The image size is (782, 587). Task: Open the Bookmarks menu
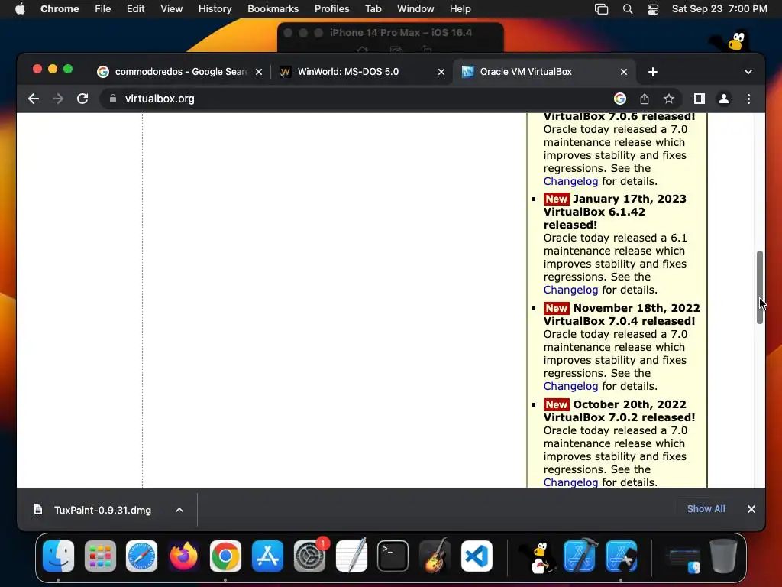point(273,9)
